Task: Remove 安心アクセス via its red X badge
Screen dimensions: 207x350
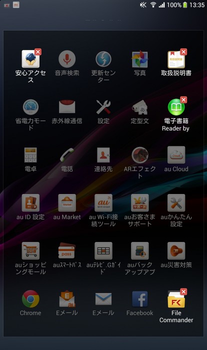Action: (38, 52)
